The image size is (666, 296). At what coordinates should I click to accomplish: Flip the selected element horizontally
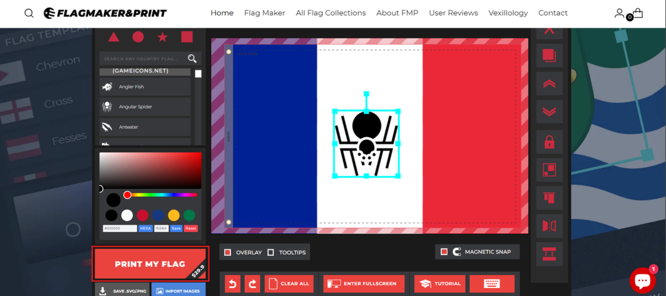tap(549, 226)
